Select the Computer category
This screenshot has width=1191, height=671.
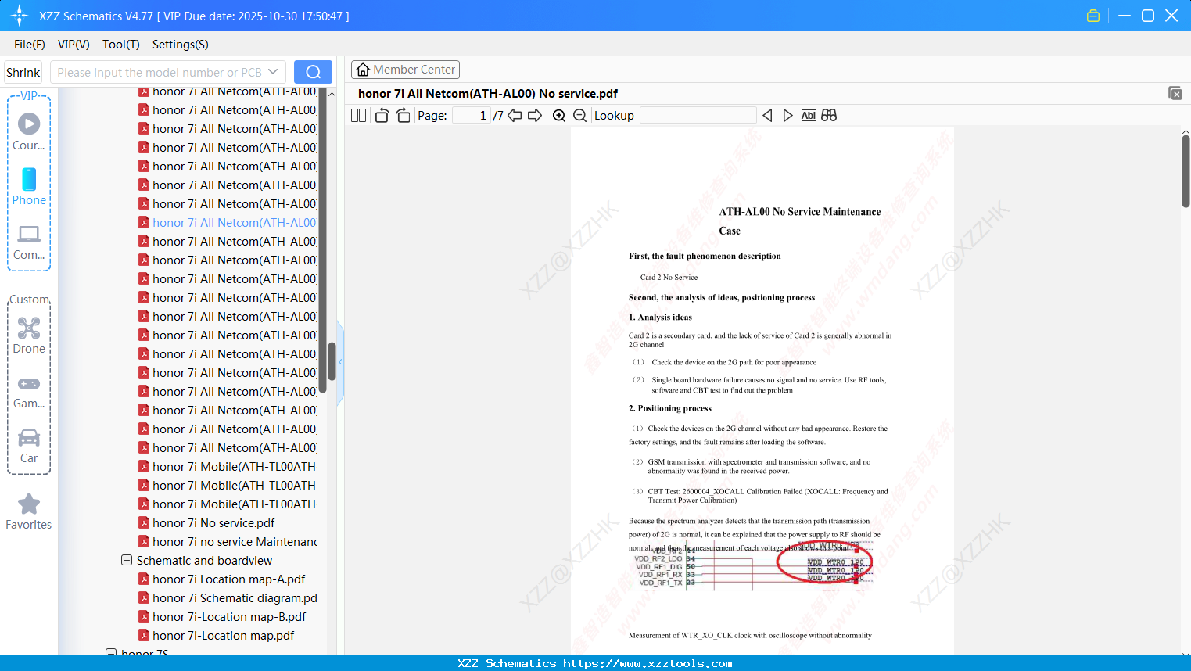[29, 242]
